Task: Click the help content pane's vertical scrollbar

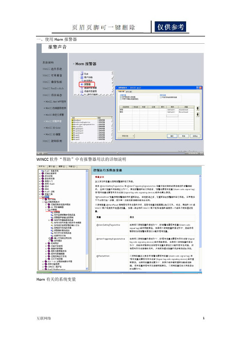Action: (x=200, y=223)
